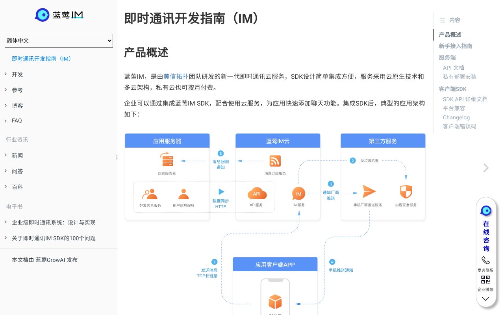Open the 简体中文 language dropdown

(x=59, y=41)
